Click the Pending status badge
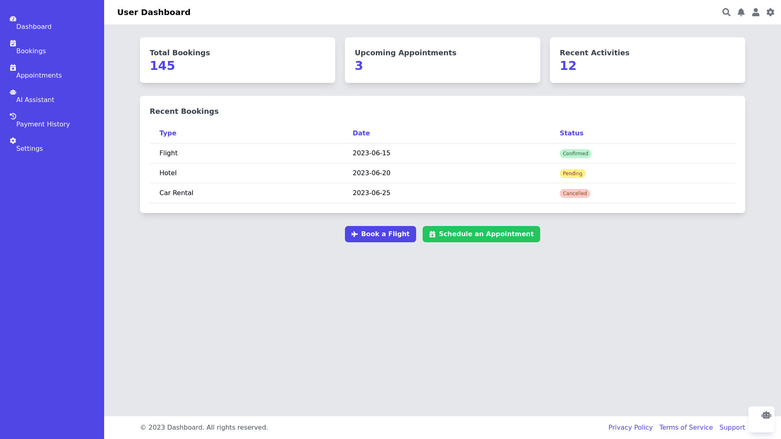Screen dimensions: 781x439 [572, 174]
